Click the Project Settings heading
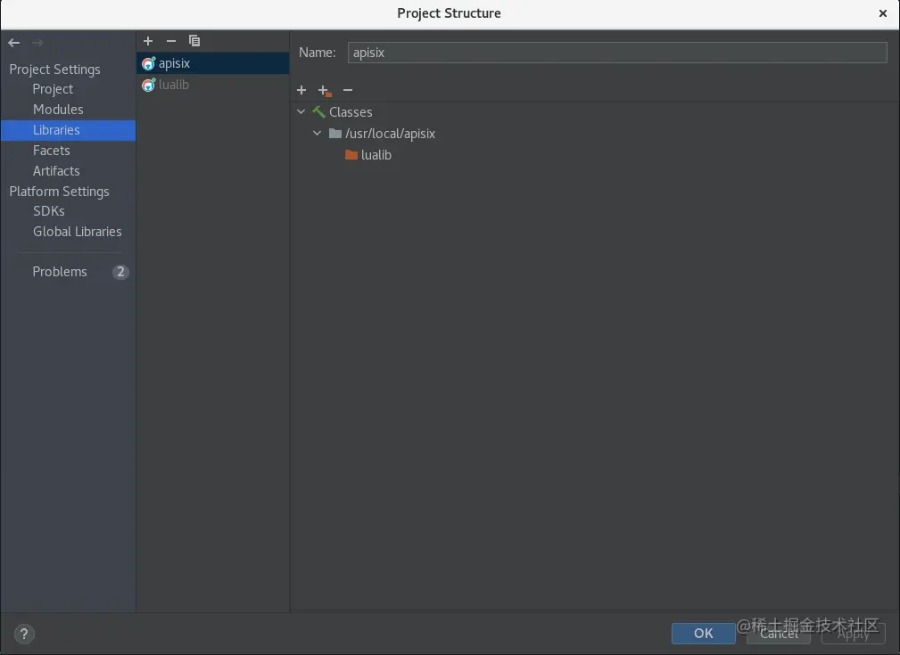The image size is (900, 655). click(54, 70)
